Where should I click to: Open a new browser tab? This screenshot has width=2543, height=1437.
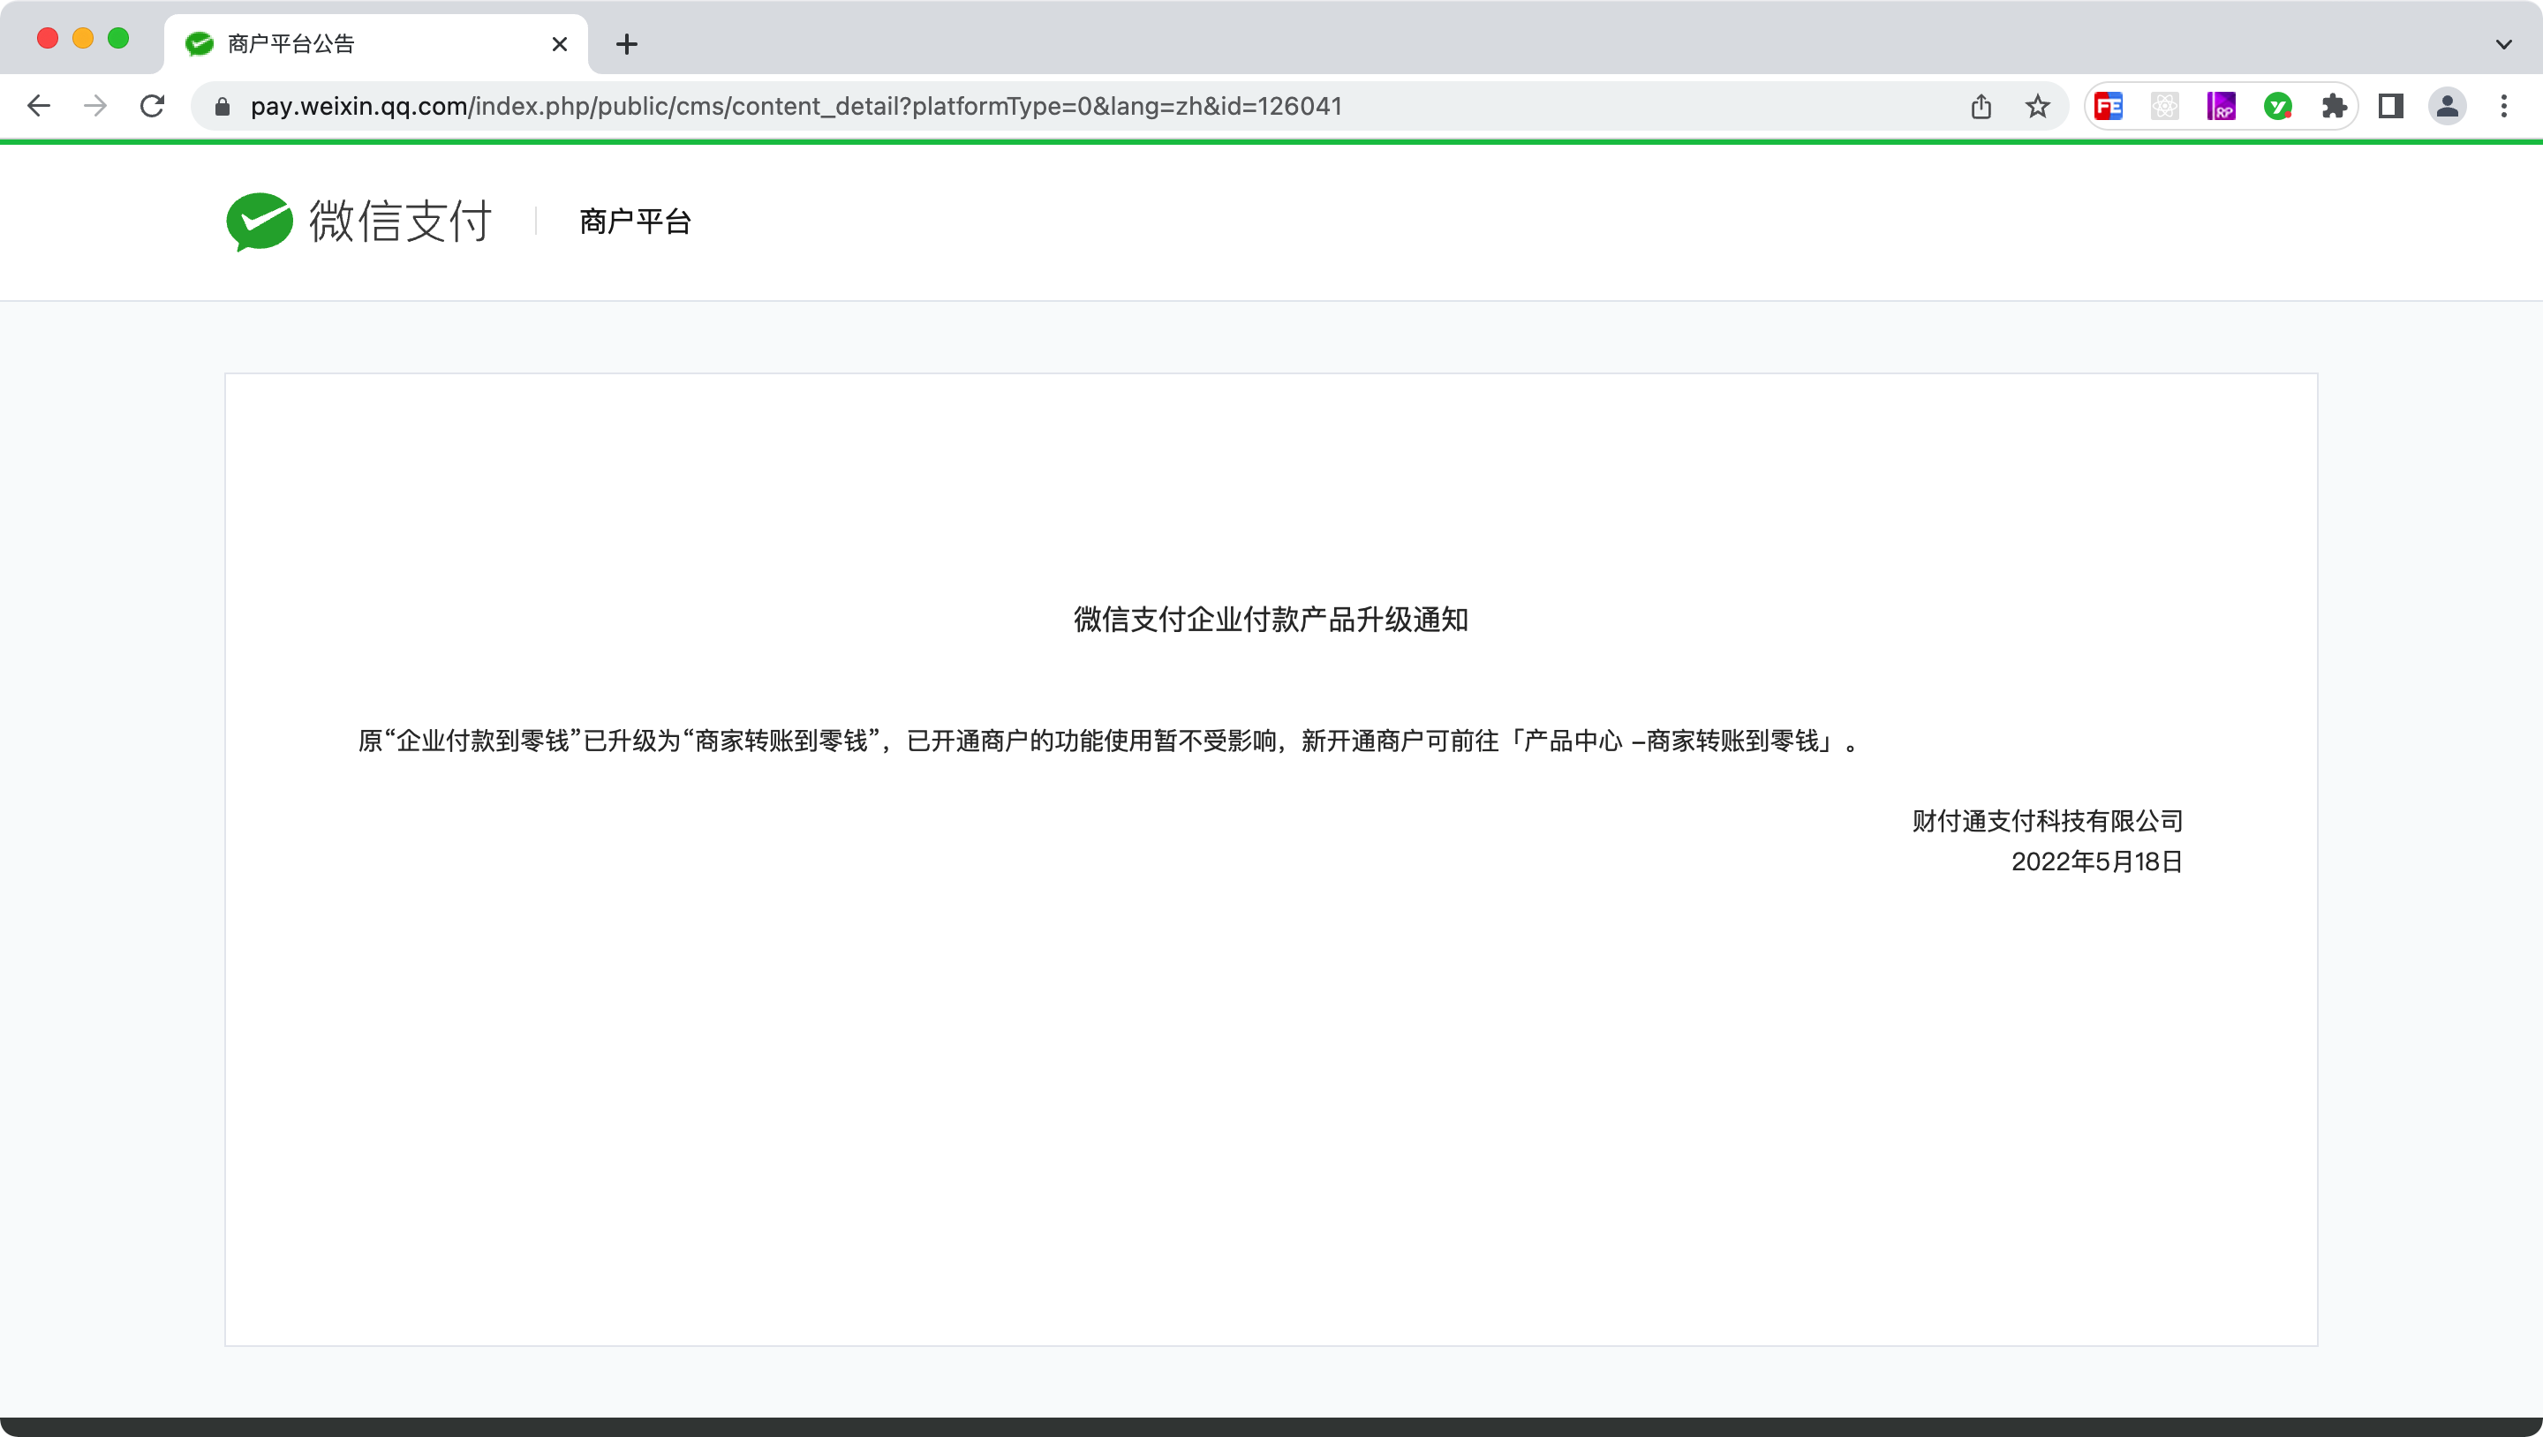click(x=626, y=43)
